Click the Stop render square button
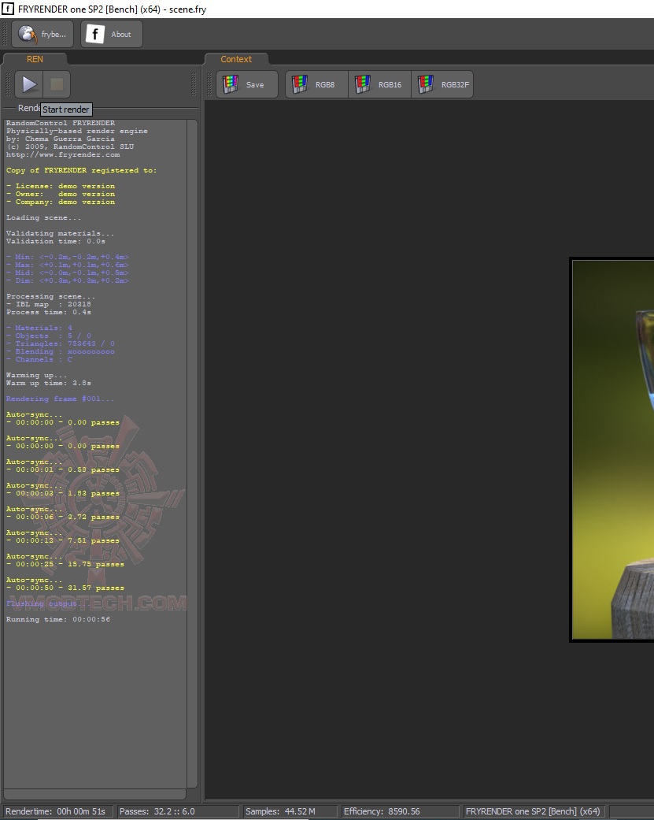 tap(57, 84)
